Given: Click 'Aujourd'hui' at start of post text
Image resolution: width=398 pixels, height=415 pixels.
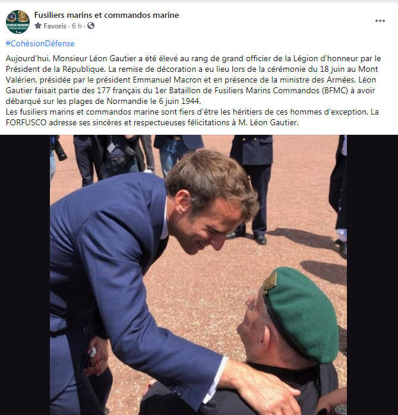Looking at the screenshot, I should (x=28, y=59).
